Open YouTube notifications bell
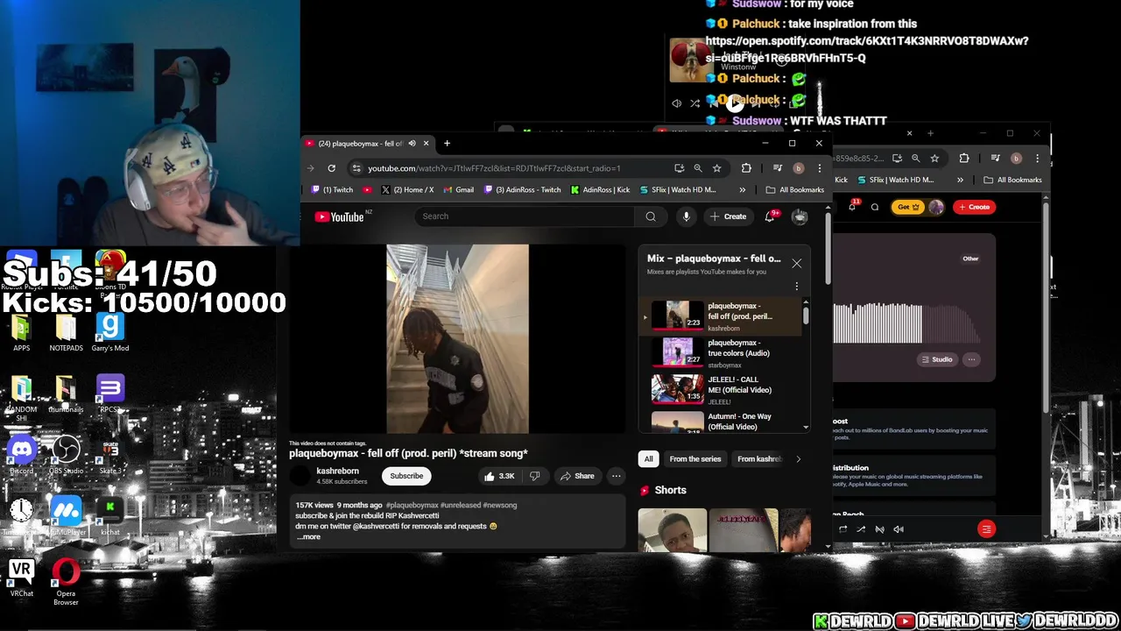 (770, 216)
